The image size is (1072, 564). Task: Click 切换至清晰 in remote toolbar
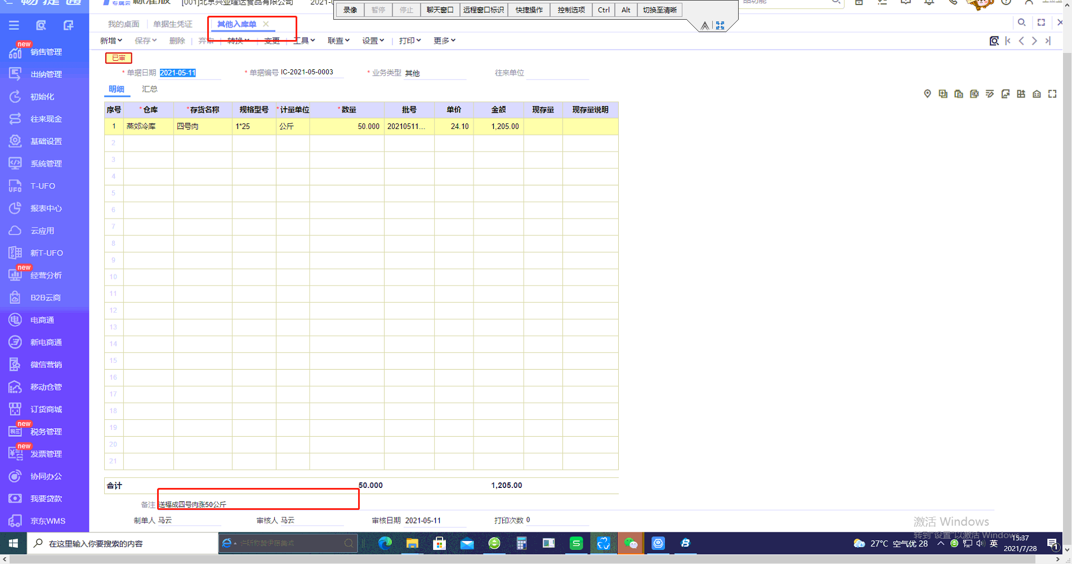click(x=660, y=10)
